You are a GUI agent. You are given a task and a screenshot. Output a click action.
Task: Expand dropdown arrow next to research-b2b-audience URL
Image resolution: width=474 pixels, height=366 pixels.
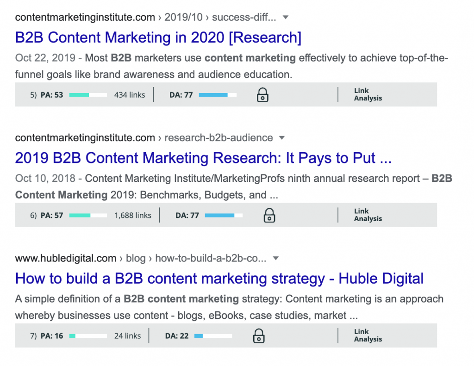(x=282, y=138)
